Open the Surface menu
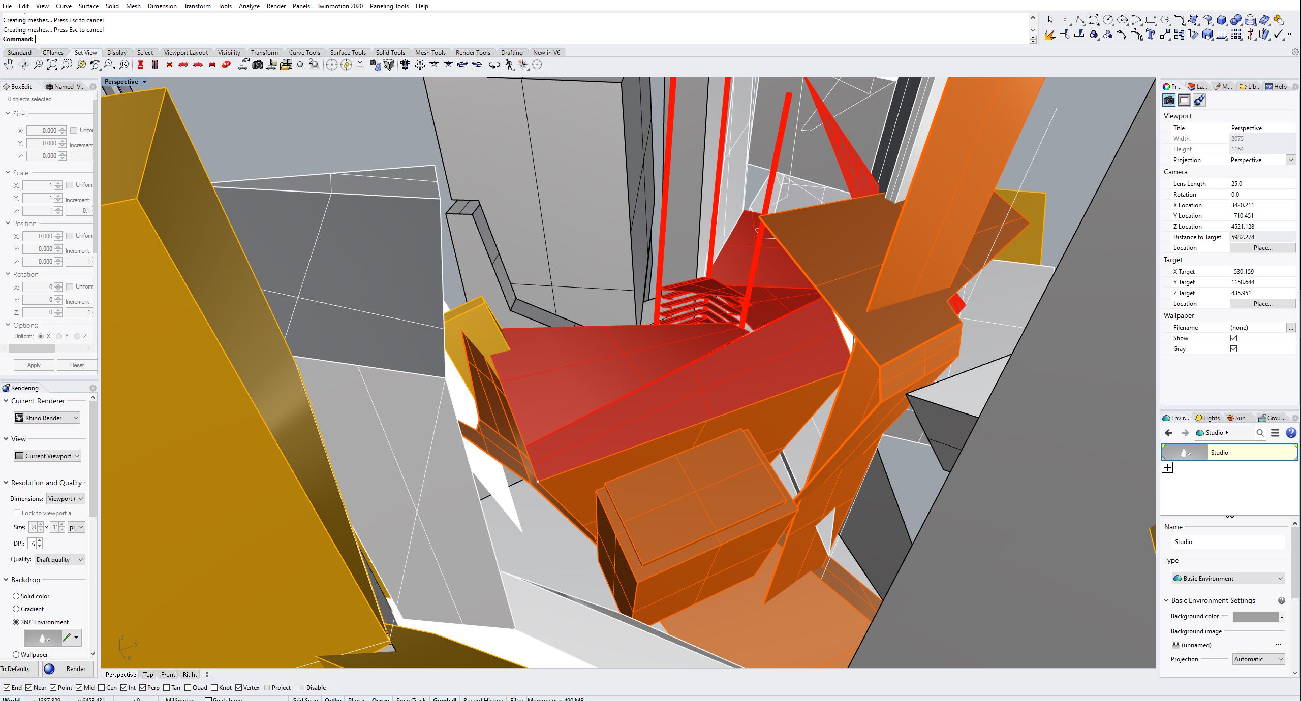This screenshot has width=1301, height=701. [88, 6]
